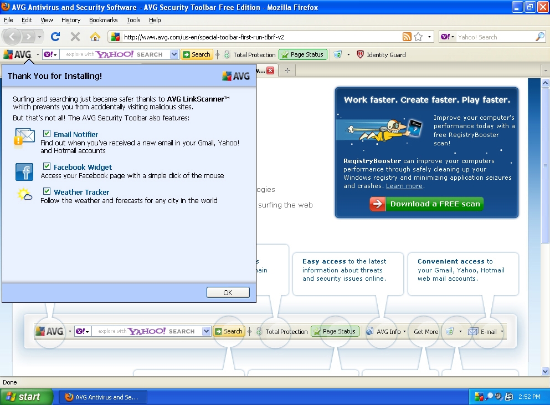
Task: Follow the Learn more link
Action: [x=404, y=186]
